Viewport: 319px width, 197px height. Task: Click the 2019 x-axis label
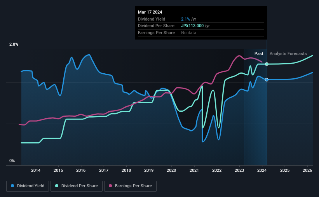[149, 170]
